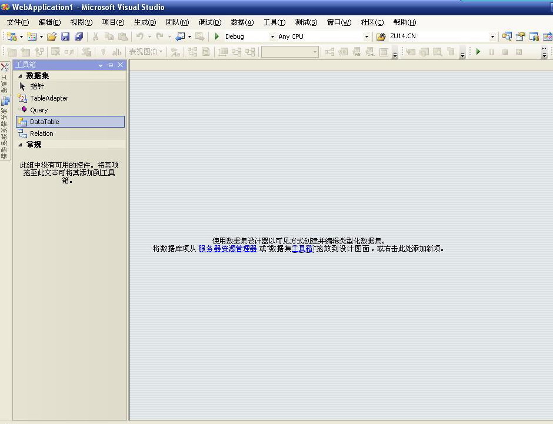
Task: Click the green play icon on the second toolbar
Action: click(x=478, y=52)
